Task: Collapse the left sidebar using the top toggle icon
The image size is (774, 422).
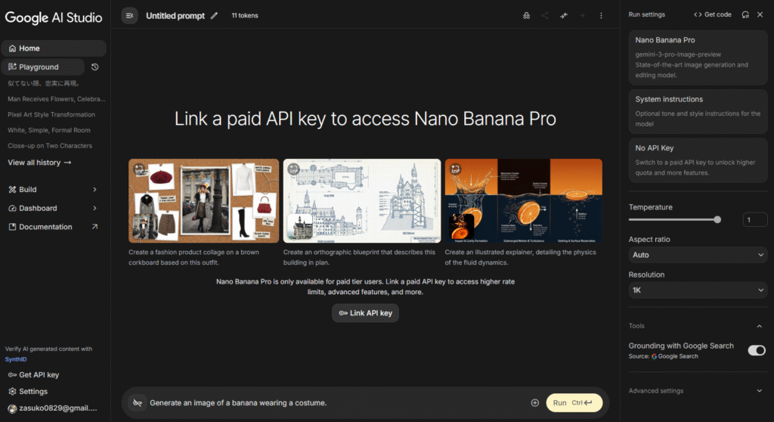Action: (x=129, y=15)
